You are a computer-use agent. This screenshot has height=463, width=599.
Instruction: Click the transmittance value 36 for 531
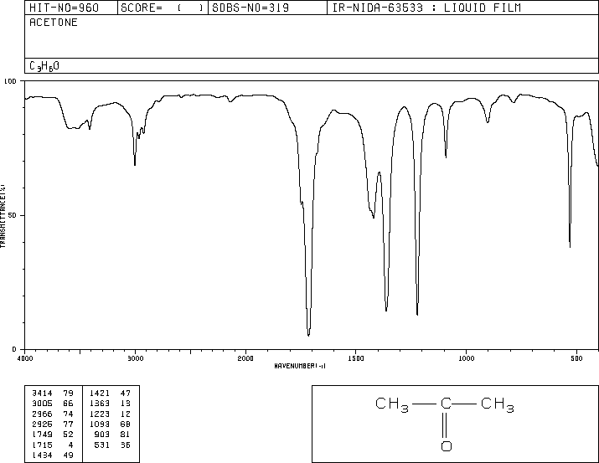click(x=126, y=445)
